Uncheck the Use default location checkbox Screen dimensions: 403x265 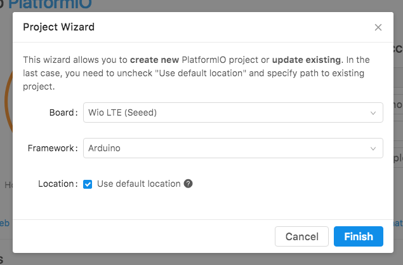[x=88, y=184]
